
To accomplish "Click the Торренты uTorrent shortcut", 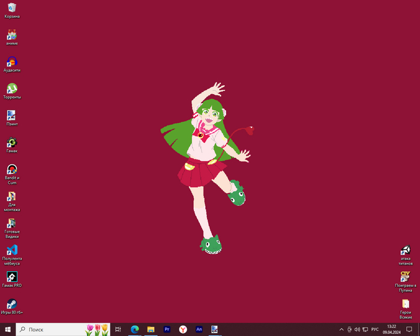I will tap(12, 88).
